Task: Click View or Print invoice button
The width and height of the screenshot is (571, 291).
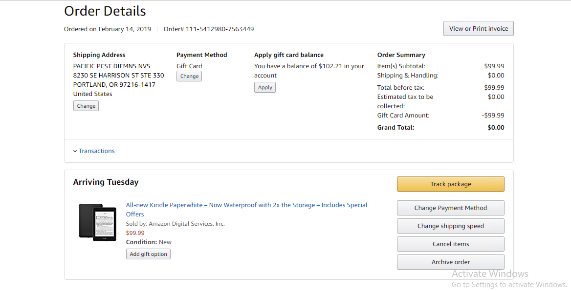Action: pos(478,29)
